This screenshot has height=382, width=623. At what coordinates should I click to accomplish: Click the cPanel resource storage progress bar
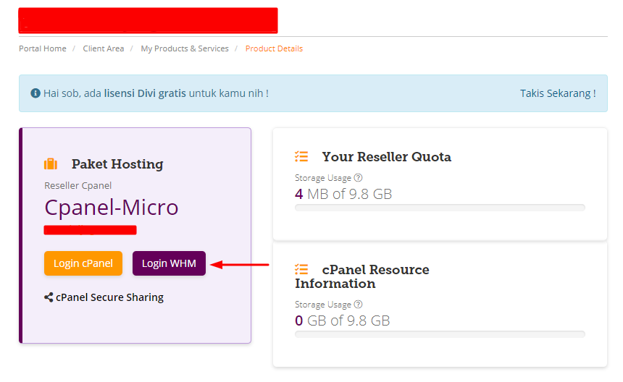(x=440, y=334)
